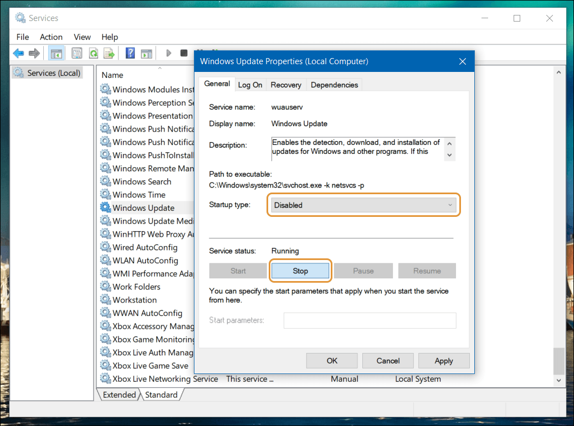The width and height of the screenshot is (574, 426).
Task: Click the Back arrow toolbar icon
Action: click(18, 53)
